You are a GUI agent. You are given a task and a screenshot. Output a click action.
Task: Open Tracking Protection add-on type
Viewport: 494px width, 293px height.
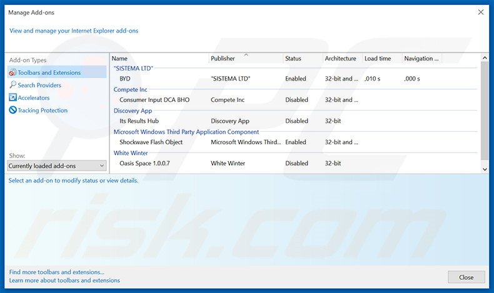point(43,111)
